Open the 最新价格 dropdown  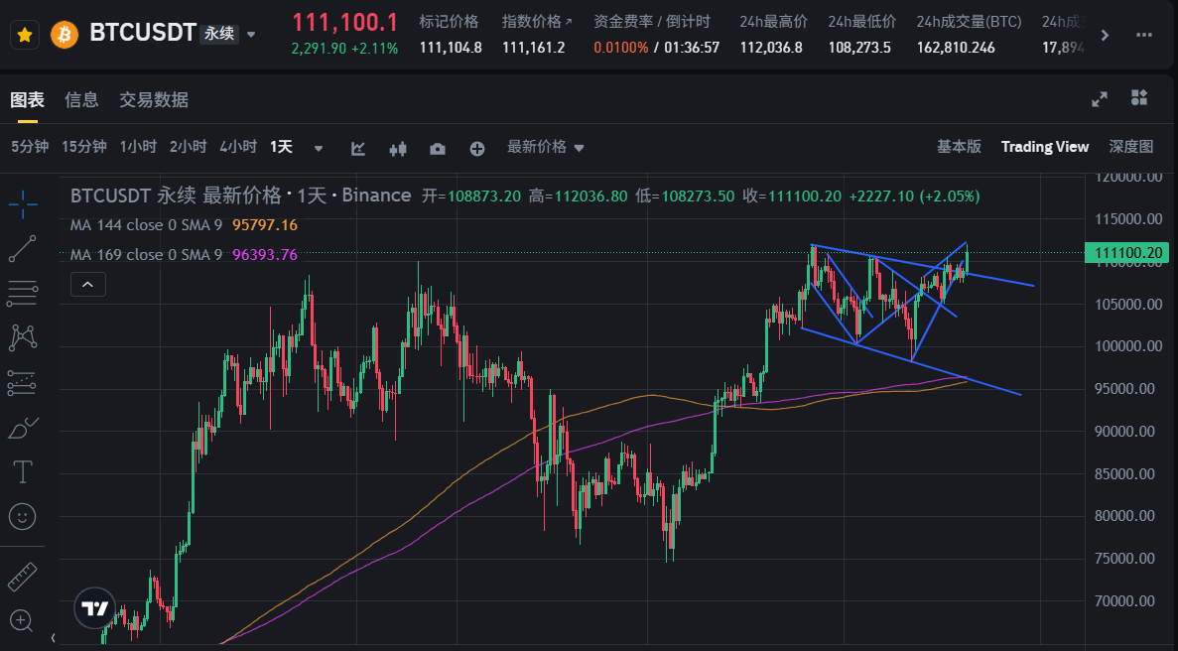click(x=542, y=146)
